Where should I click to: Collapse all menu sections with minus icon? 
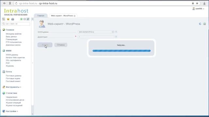coord(24,19)
